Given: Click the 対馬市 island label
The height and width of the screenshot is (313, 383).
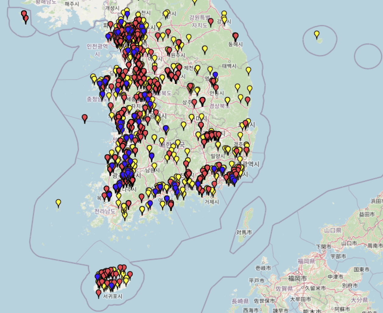Looking at the screenshot, I should [244, 233].
